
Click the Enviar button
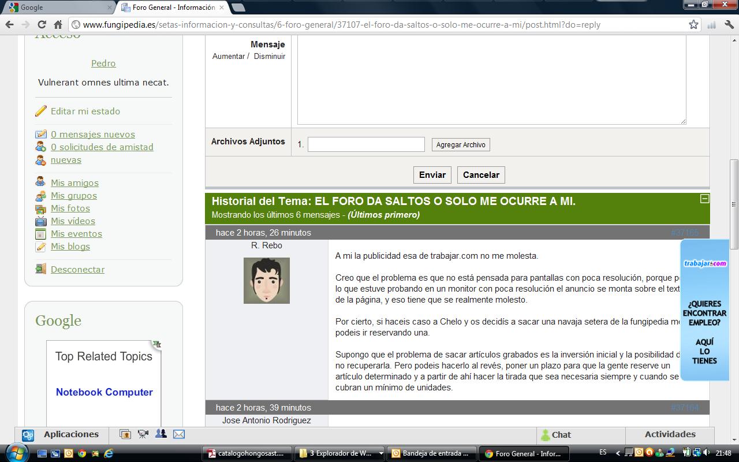432,175
